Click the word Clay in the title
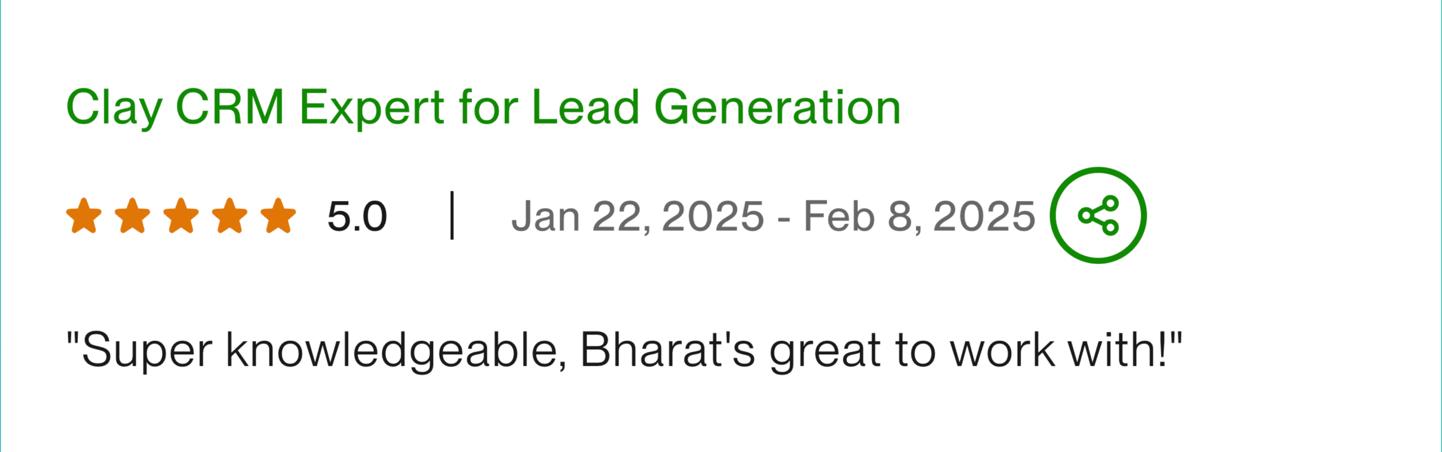This screenshot has width=1442, height=452. tap(114, 107)
